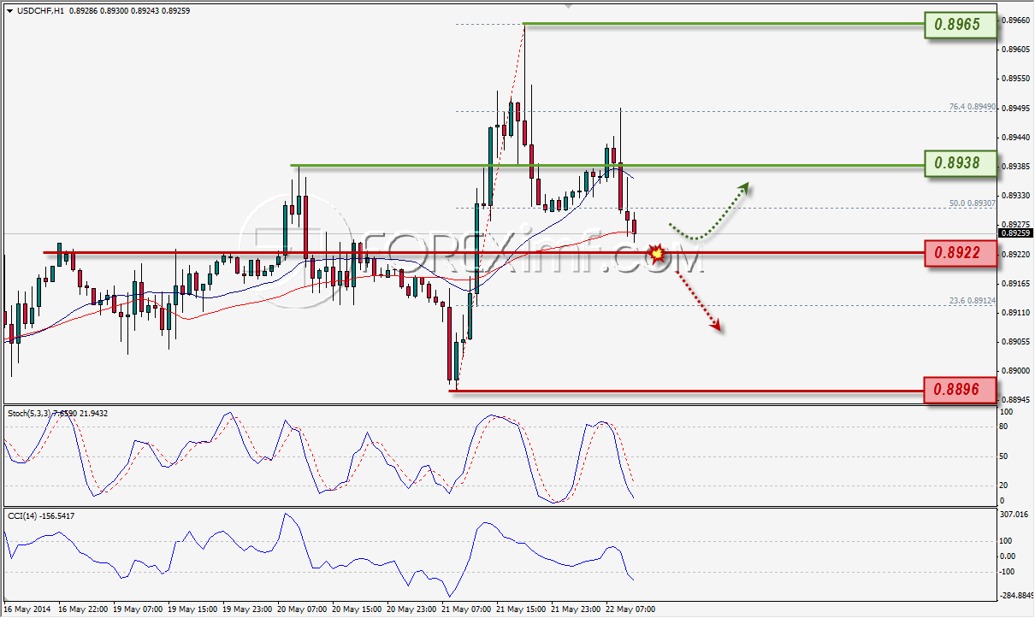Click the dropdown triangle beside USDCHF,H1 title
This screenshot has width=1035, height=618.
pyautogui.click(x=9, y=10)
